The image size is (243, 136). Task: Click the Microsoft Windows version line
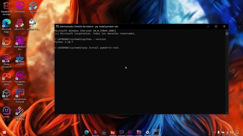point(85,31)
